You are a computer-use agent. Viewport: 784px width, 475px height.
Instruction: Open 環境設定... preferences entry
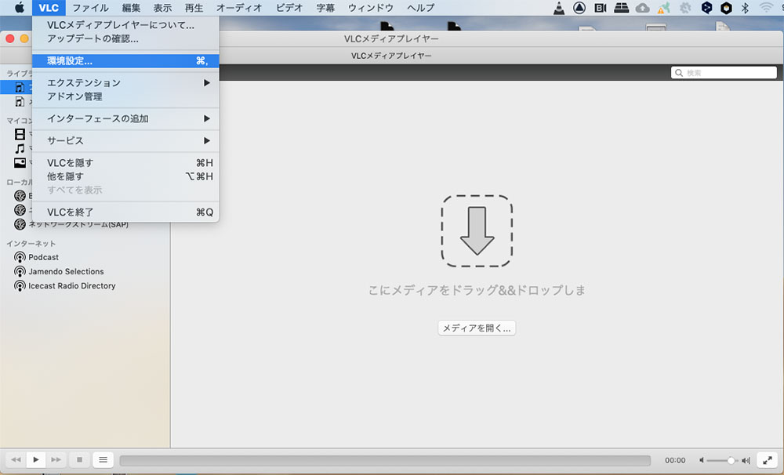125,61
